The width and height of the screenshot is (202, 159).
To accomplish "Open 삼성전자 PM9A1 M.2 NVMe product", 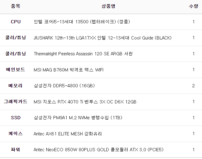I will click(78, 118).
